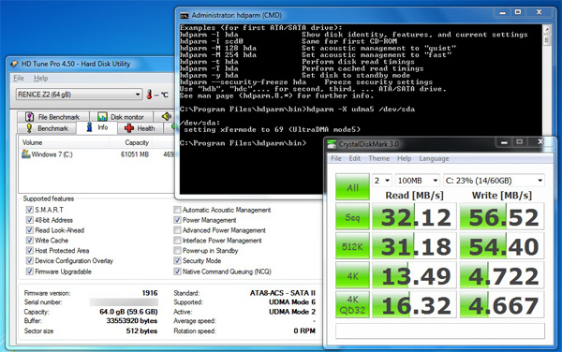Click the File Benchmark tab icon
This screenshot has width=562, height=352.
29,117
